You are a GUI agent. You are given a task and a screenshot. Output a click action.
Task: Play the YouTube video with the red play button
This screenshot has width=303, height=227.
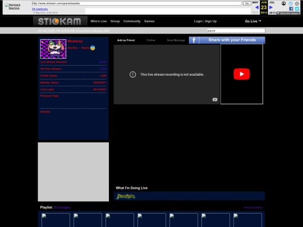coord(241,74)
